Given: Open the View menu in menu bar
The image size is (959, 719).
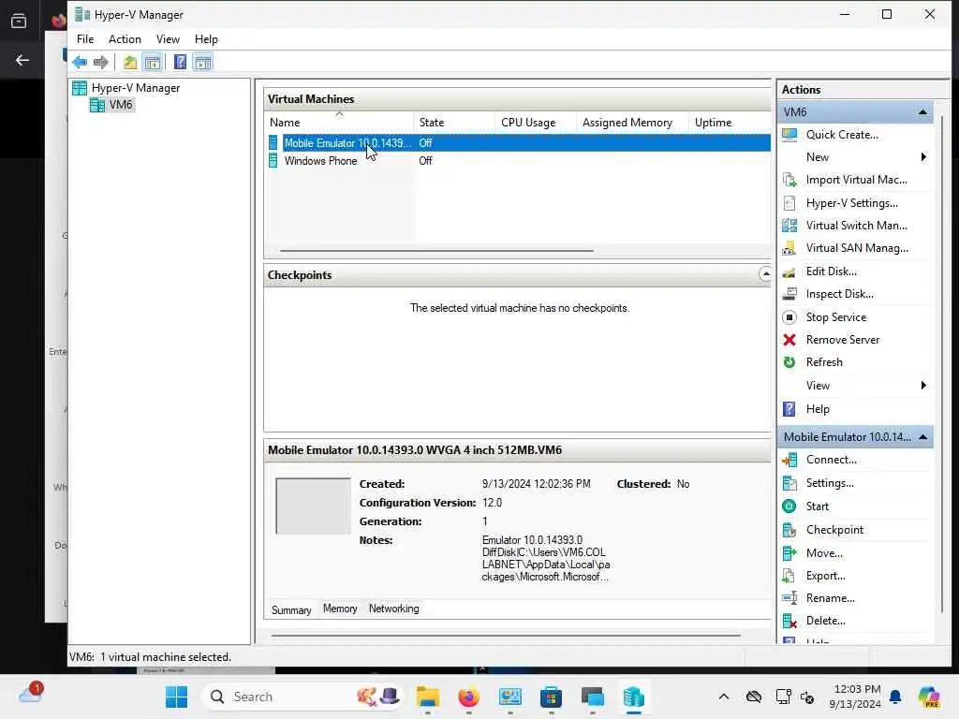Looking at the screenshot, I should [168, 39].
